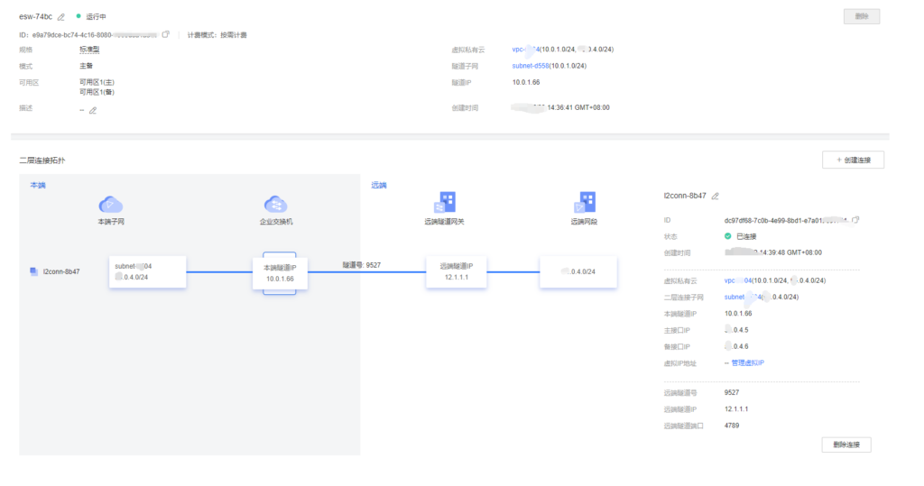Click the greyed 删除 button at top
The width and height of the screenshot is (924, 486).
click(x=861, y=16)
